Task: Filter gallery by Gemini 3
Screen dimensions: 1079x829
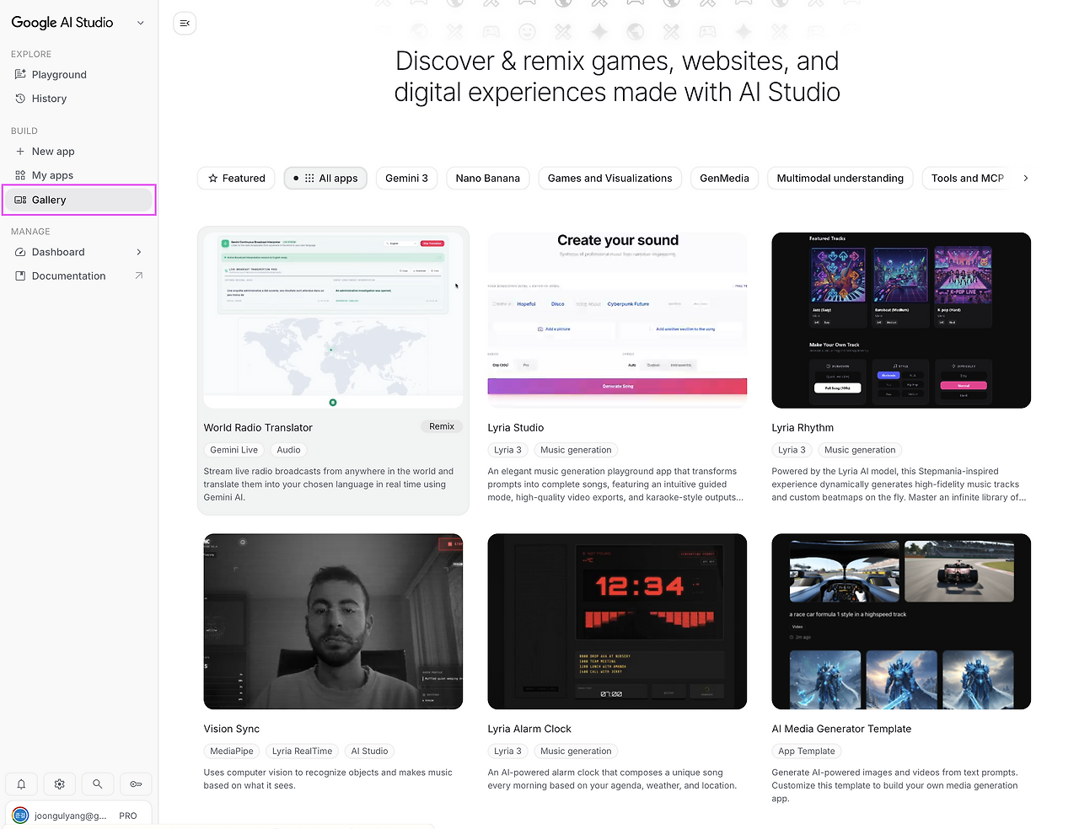Action: [407, 179]
